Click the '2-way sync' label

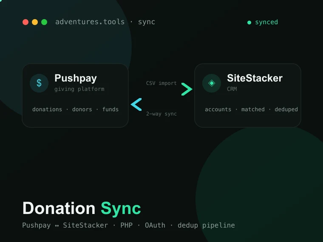pos(161,114)
